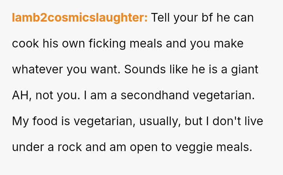Click the word "don't" in the comment
283x175 pixels.
[226, 122]
